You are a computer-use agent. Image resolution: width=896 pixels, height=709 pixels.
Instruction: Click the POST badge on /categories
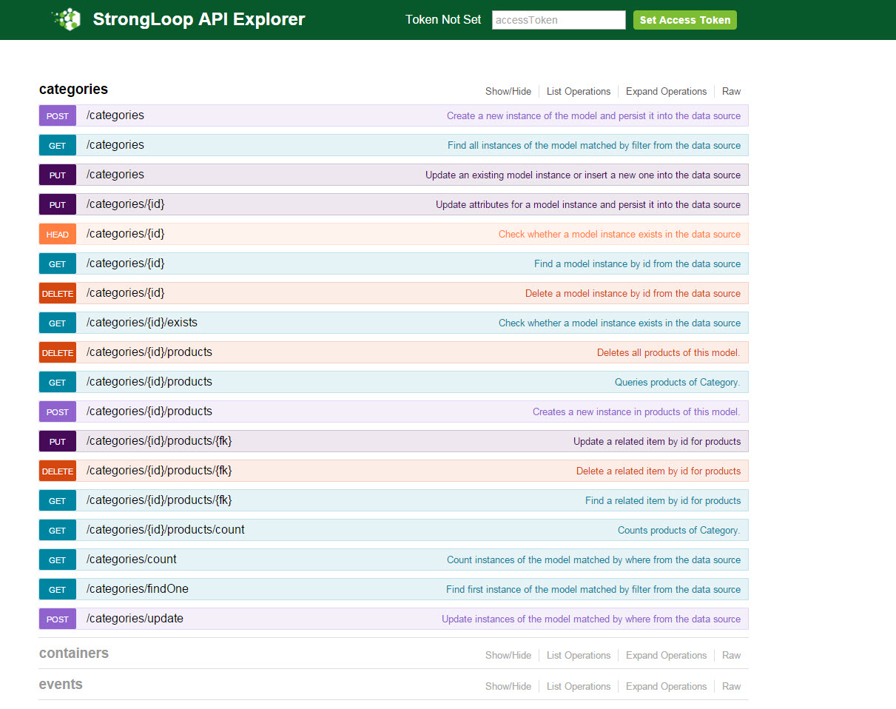pos(57,115)
